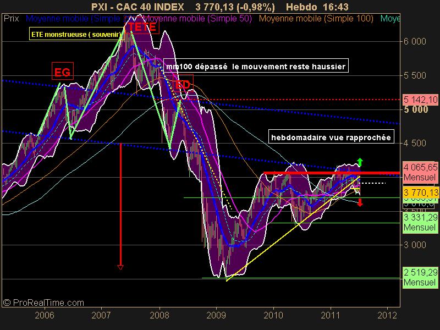The image size is (440, 330).
Task: Click the '3 000' price axis value
Action: coord(415,245)
